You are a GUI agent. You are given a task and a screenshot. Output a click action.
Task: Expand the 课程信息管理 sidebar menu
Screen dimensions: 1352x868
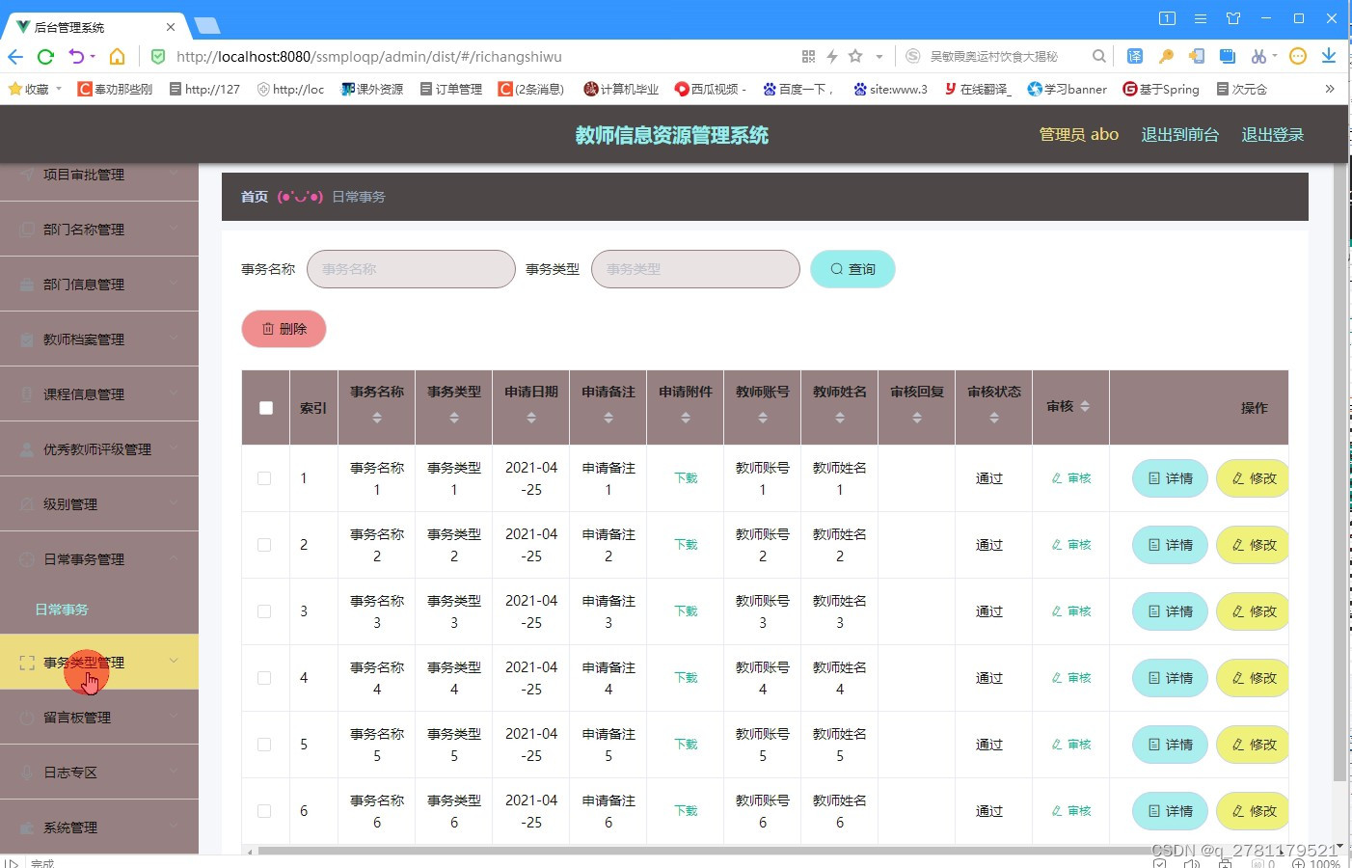click(99, 394)
